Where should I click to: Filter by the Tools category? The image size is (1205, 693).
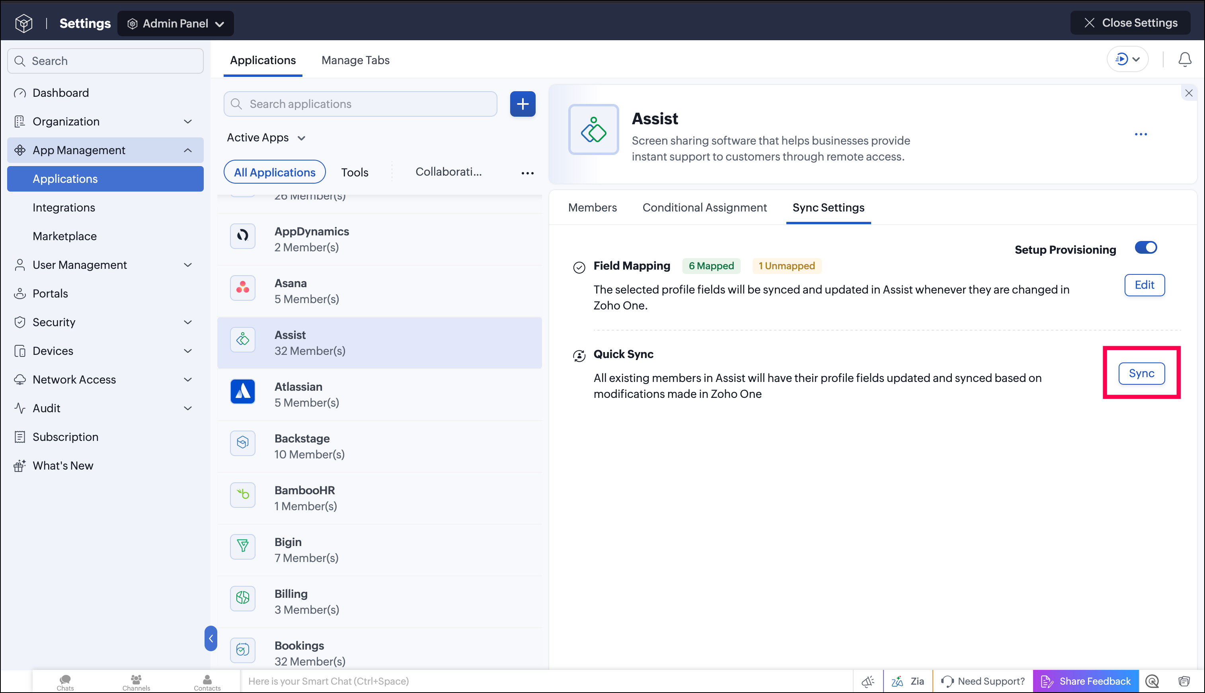(x=355, y=172)
